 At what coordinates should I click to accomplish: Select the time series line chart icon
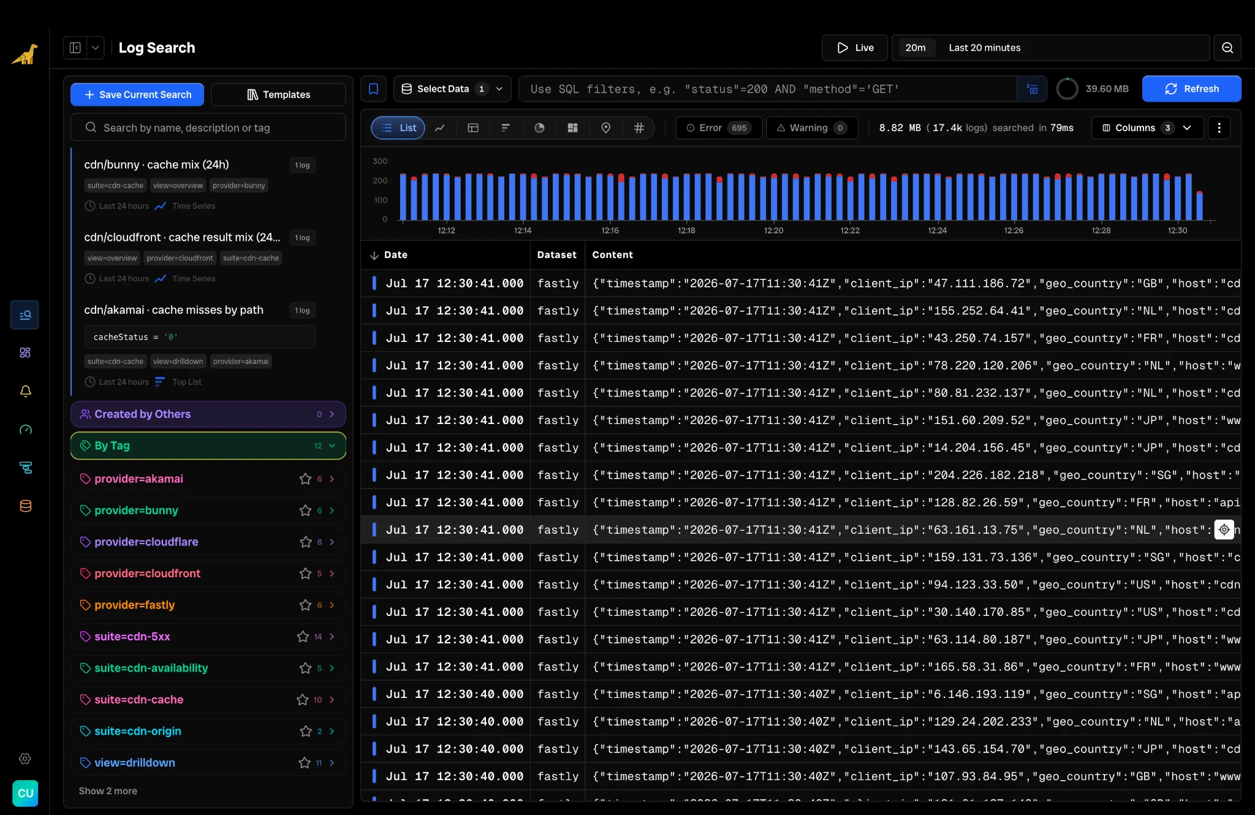pyautogui.click(x=440, y=128)
